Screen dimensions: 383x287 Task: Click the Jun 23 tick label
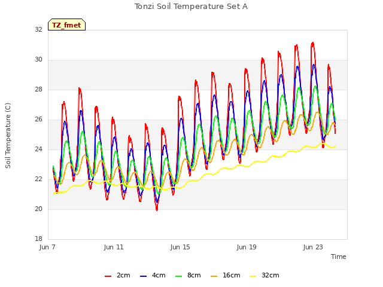pyautogui.click(x=313, y=247)
